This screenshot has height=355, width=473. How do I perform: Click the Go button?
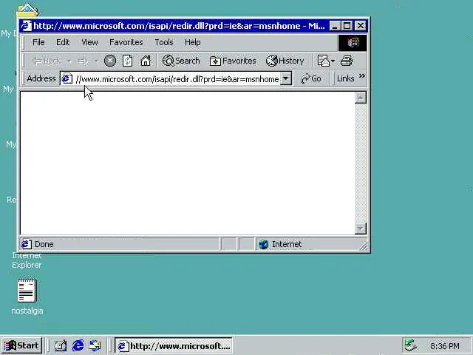click(311, 79)
